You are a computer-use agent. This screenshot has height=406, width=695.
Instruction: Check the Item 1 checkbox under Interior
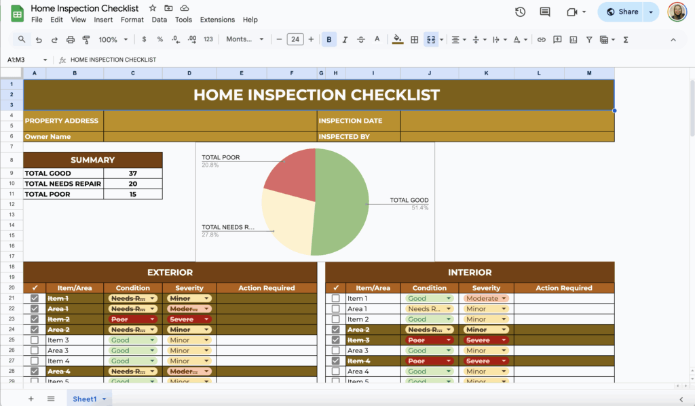click(x=335, y=298)
